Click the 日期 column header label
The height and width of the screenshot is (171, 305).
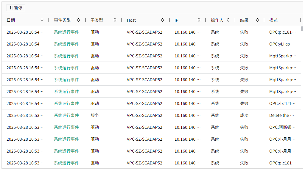coord(11,20)
